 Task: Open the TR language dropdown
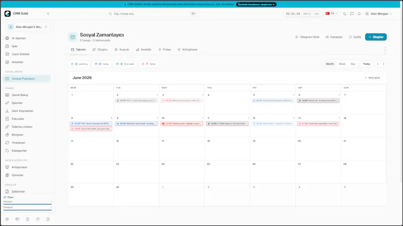point(332,14)
